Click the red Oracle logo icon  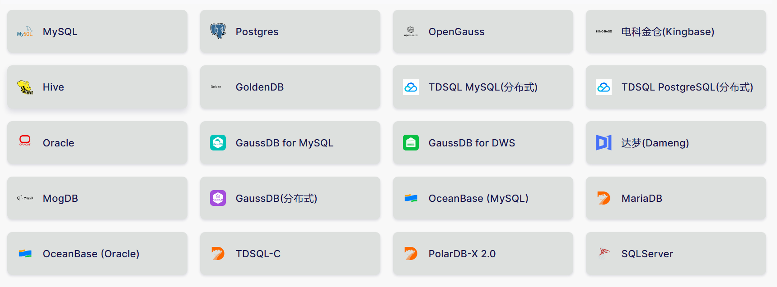pyautogui.click(x=25, y=141)
